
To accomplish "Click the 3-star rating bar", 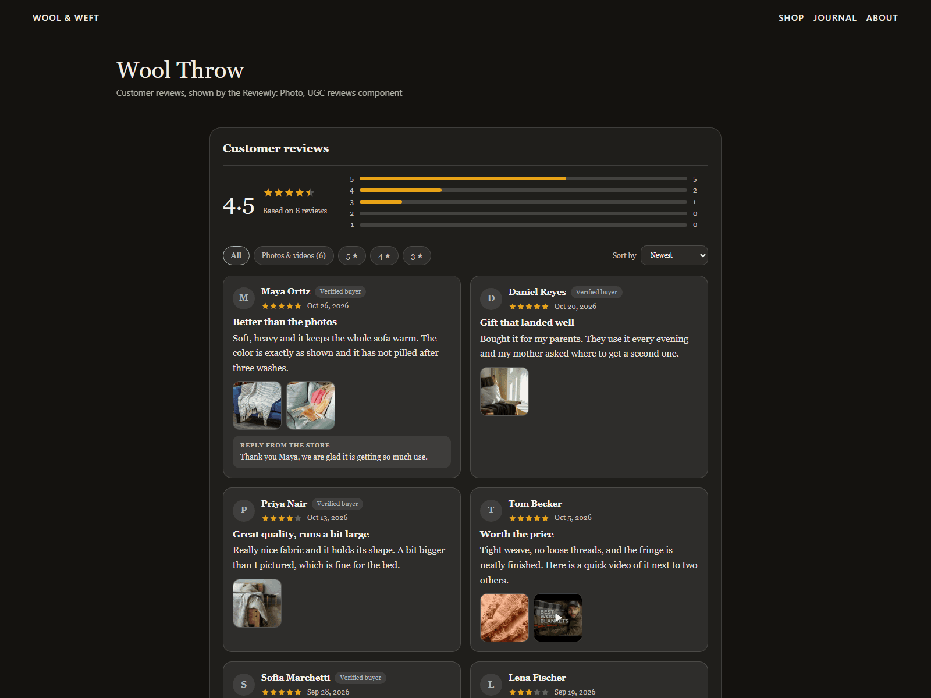I will pyautogui.click(x=523, y=202).
